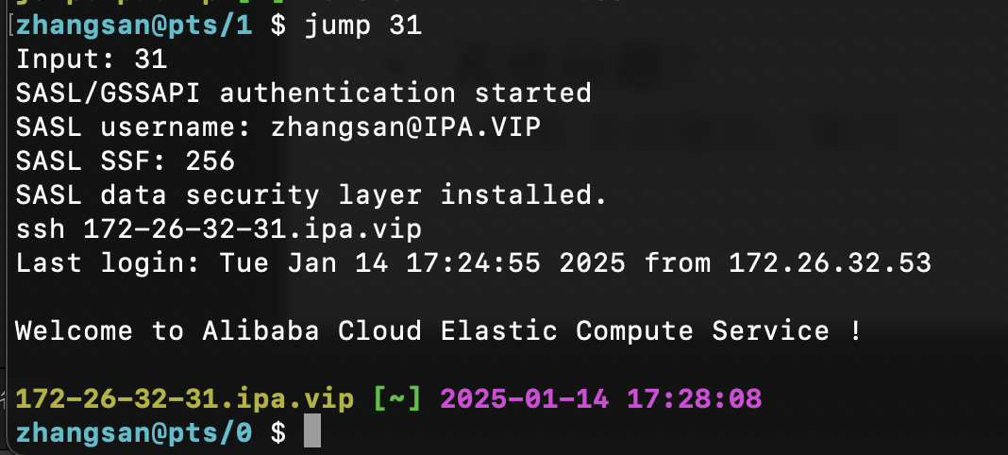Click the cursor block at the prompt
This screenshot has height=455, width=1008.
pos(312,433)
